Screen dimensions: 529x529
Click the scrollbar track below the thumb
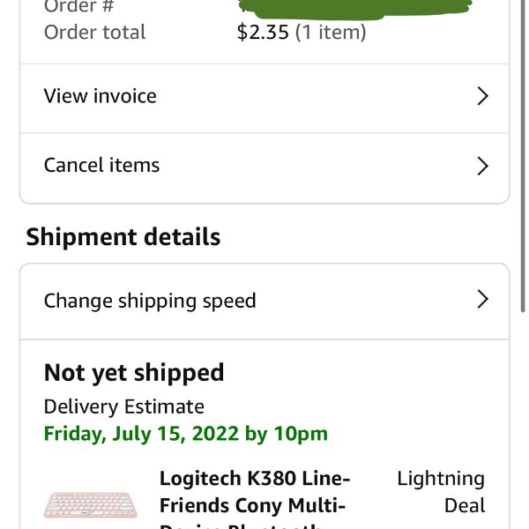click(523, 421)
